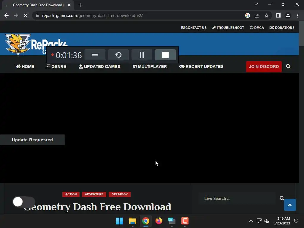Open the Camtasia recorder taskbar icon

click(x=185, y=221)
